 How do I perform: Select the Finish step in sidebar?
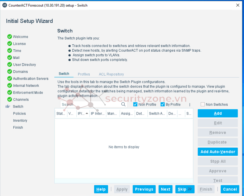[18, 127]
